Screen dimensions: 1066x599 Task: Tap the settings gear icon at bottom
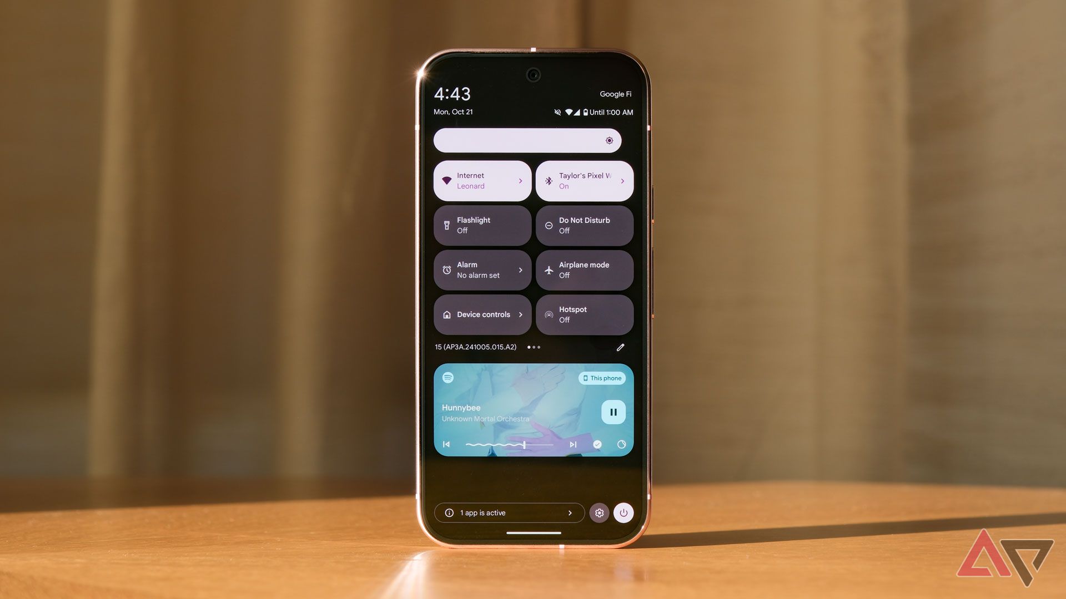coord(599,512)
